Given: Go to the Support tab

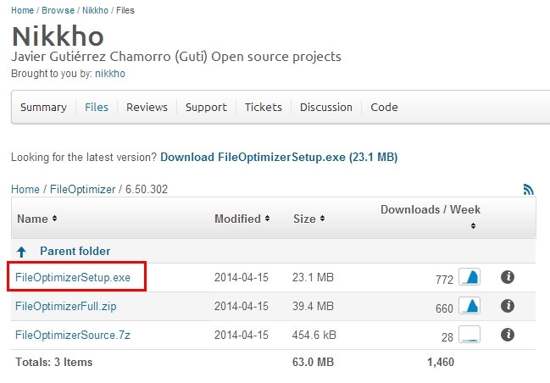Looking at the screenshot, I should click(x=206, y=107).
